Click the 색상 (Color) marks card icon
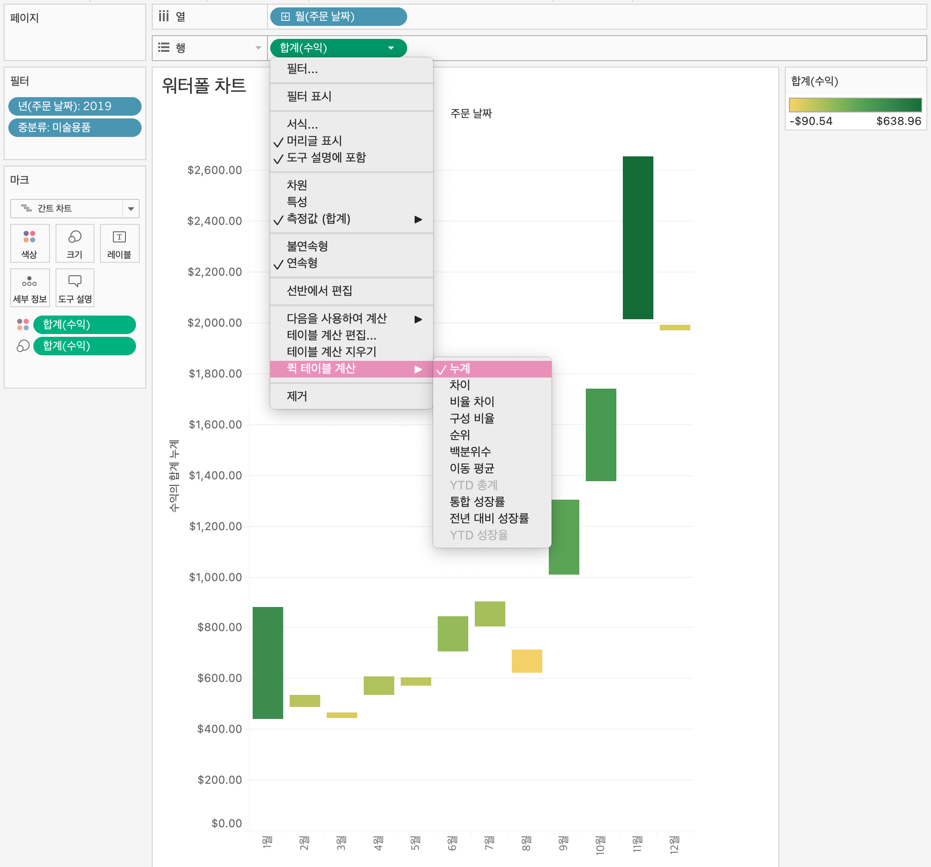931x867 pixels. [30, 243]
